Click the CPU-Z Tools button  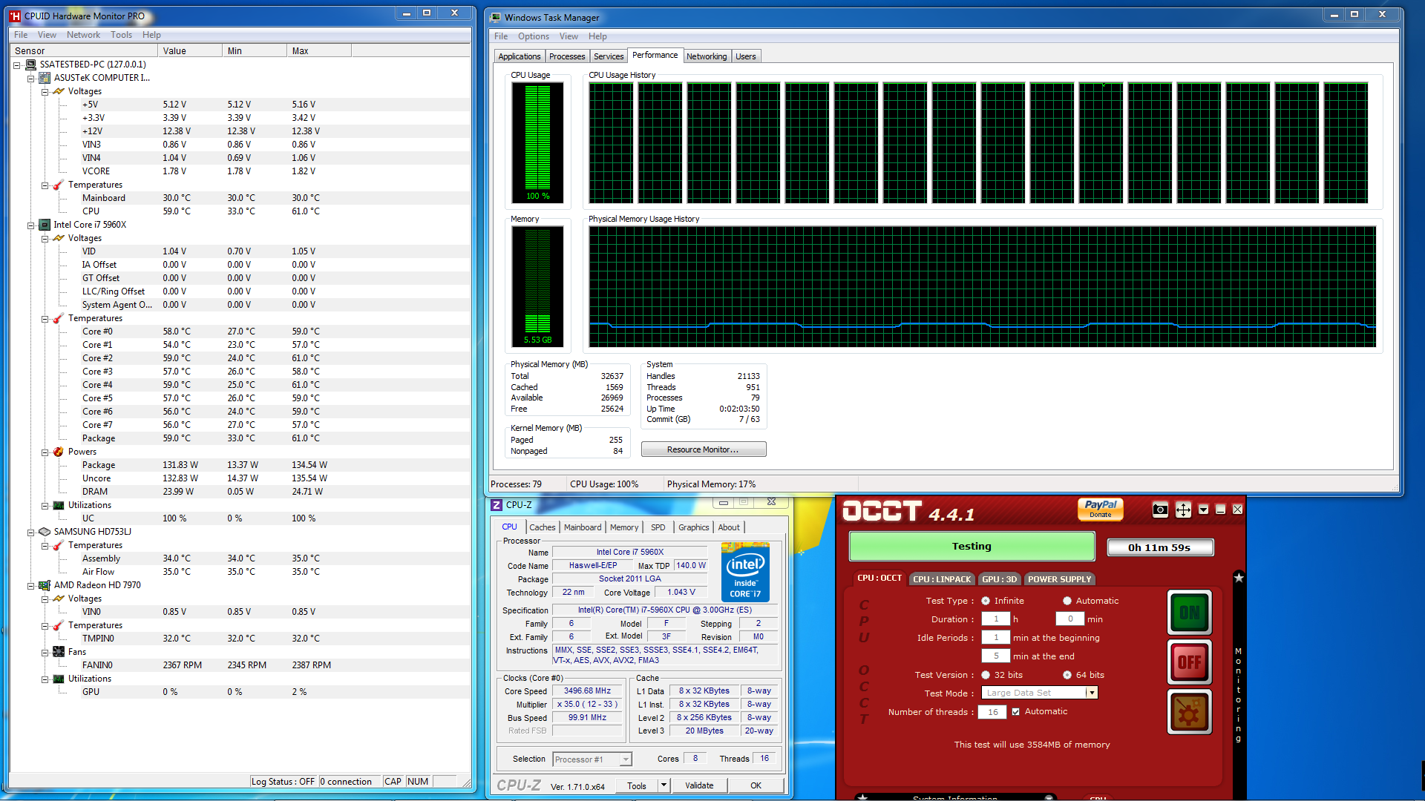(x=637, y=785)
